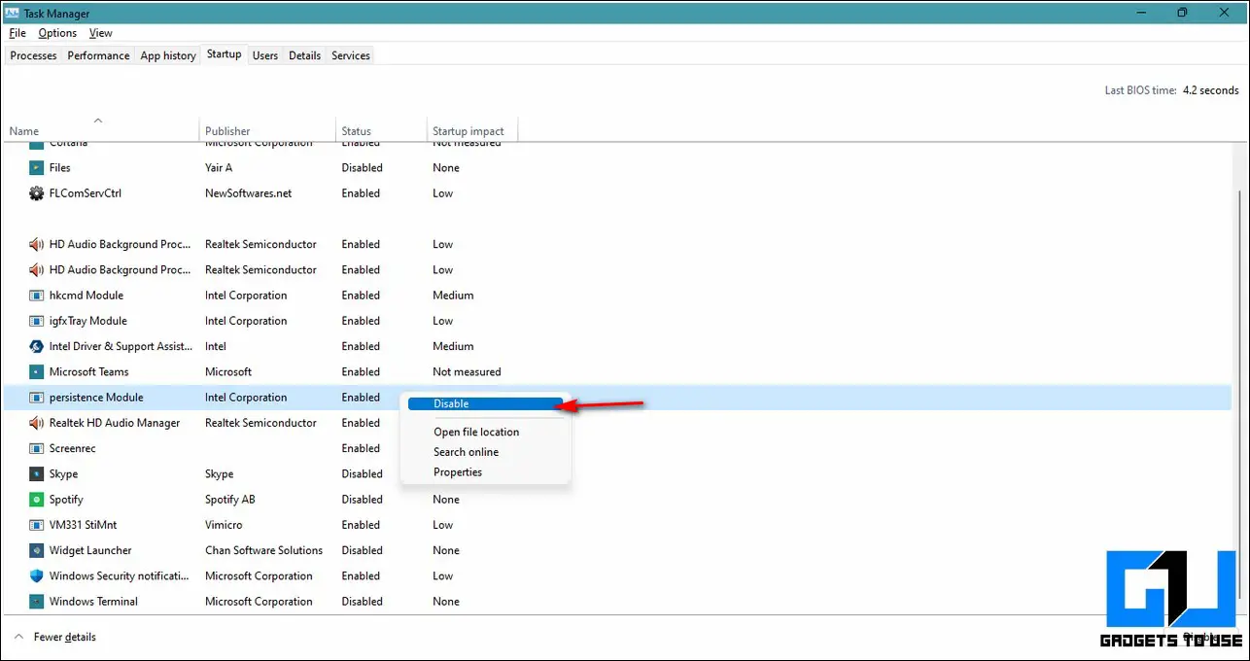Click the Task Manager title bar icon
Screen dimensions: 1250x661
click(x=13, y=13)
